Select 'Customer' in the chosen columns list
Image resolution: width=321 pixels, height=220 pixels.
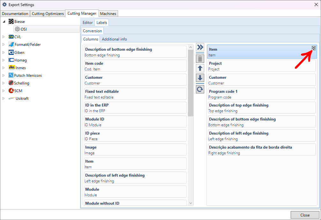pyautogui.click(x=262, y=80)
